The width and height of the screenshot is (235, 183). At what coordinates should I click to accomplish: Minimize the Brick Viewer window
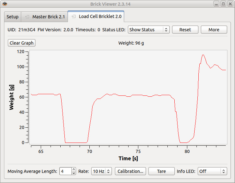point(216,4)
